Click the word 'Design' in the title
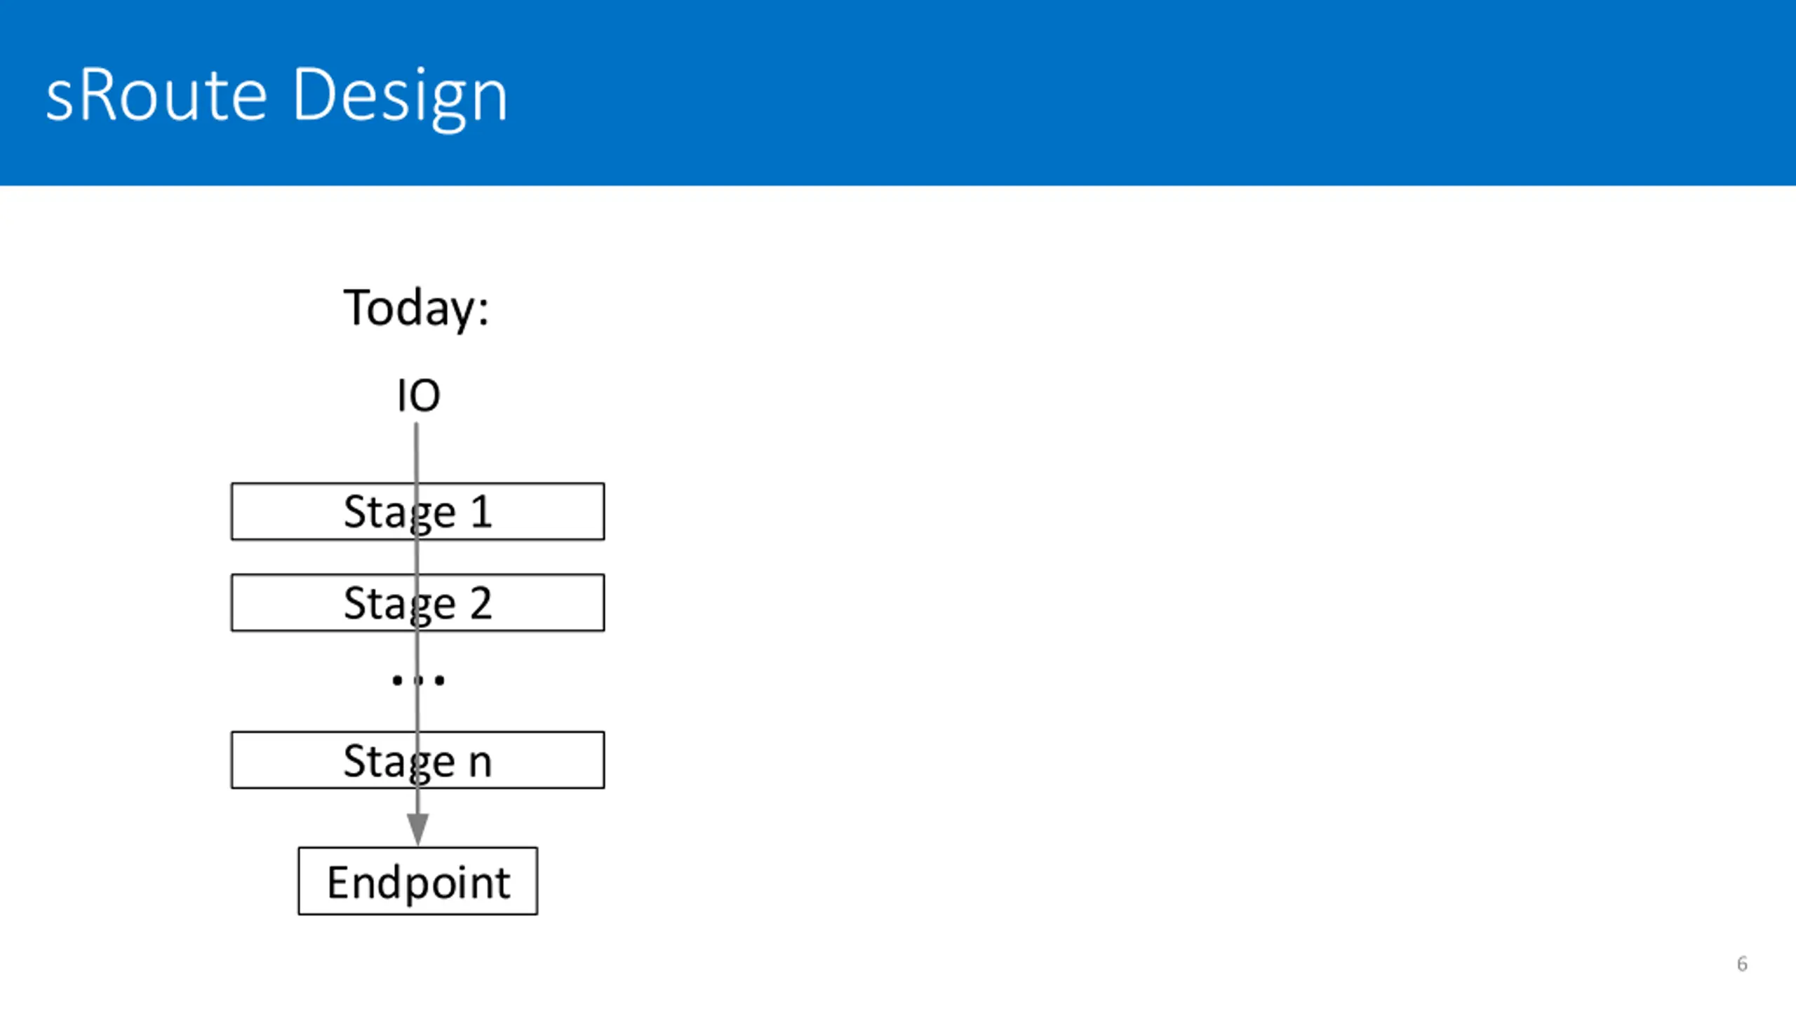Screen dimensions: 1796x1010 [400, 97]
